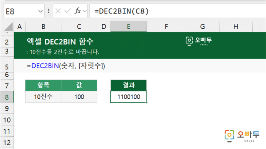Select column H header
This screenshot has height=149, width=266.
236,27
